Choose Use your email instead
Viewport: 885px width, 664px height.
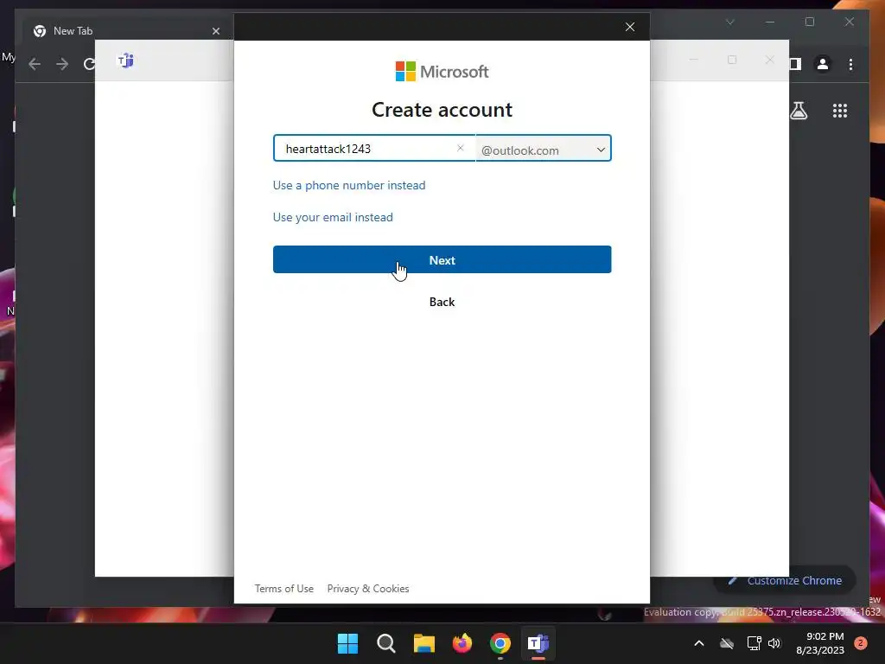click(x=333, y=217)
